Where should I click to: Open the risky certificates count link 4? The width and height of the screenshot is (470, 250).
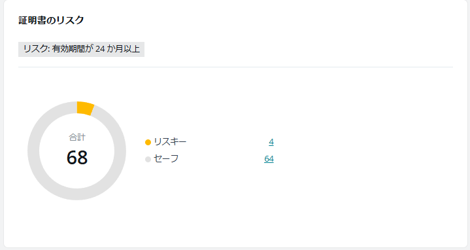coord(271,142)
